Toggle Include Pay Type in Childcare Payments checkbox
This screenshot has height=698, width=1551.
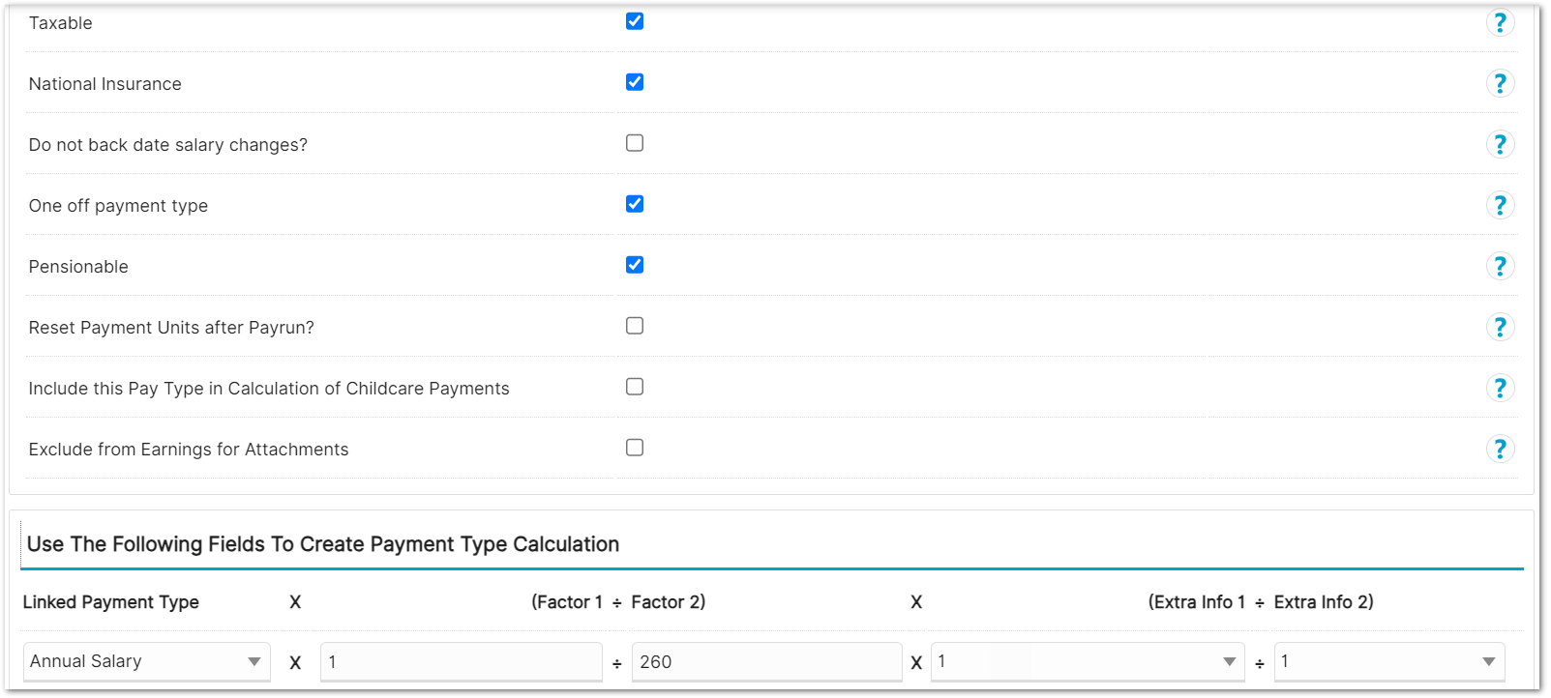pos(635,387)
